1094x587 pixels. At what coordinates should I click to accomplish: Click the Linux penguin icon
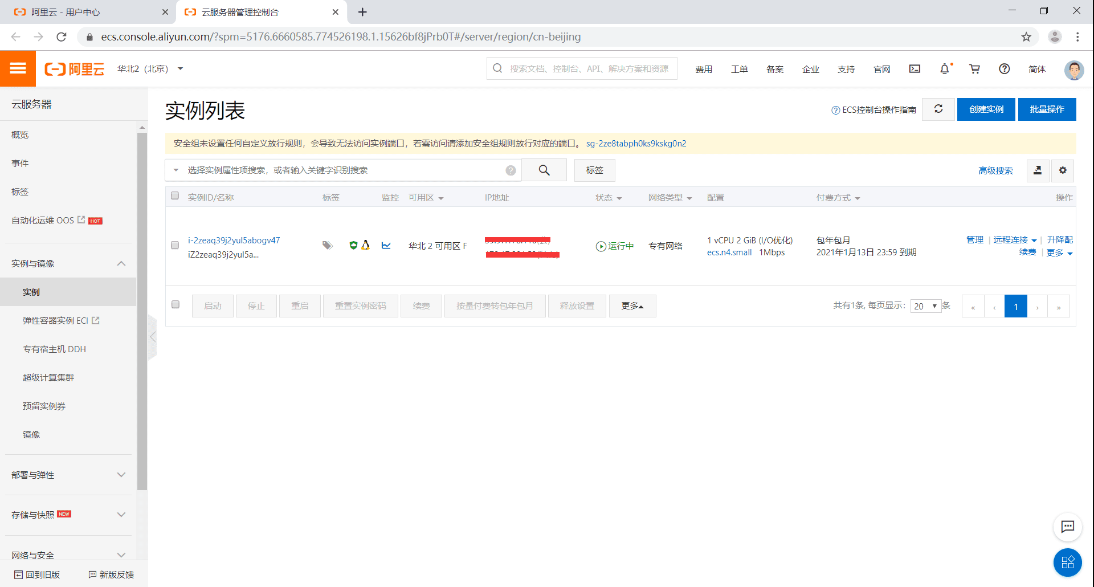tap(366, 245)
